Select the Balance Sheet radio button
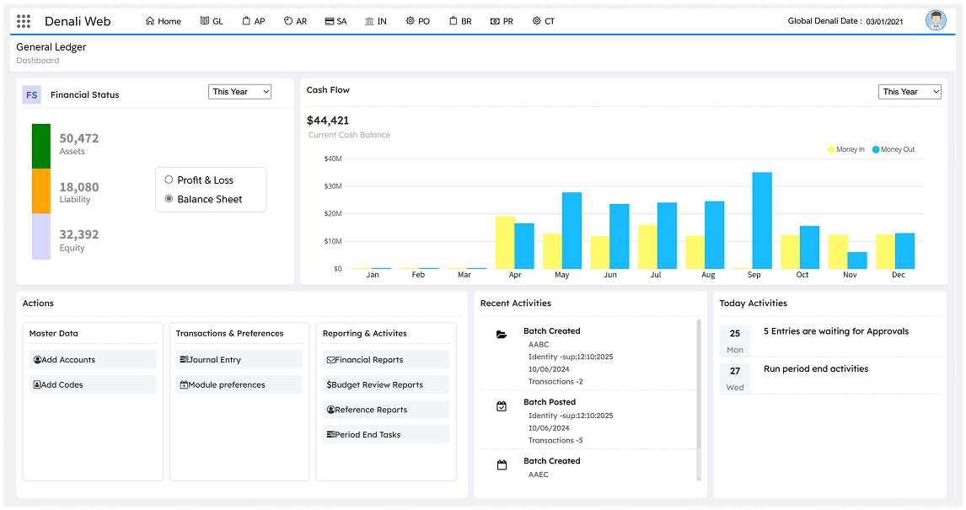966x510 pixels. click(169, 200)
